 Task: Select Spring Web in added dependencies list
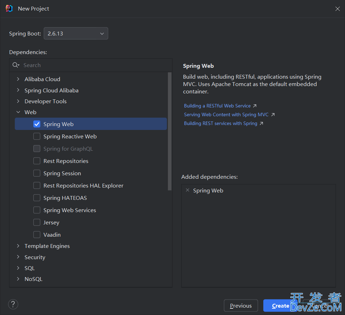pyautogui.click(x=208, y=190)
